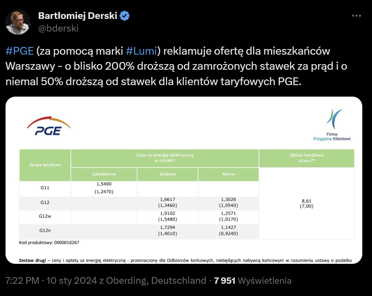The height and width of the screenshot is (296, 372).
Task: Click the Firma Przyjazna Klientowi logo
Action: 332,125
